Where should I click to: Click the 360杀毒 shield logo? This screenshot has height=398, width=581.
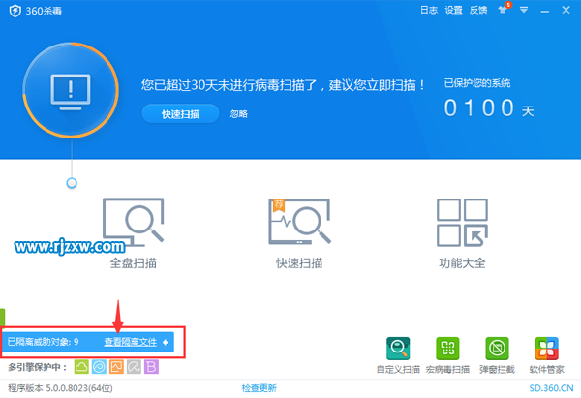tap(15, 11)
